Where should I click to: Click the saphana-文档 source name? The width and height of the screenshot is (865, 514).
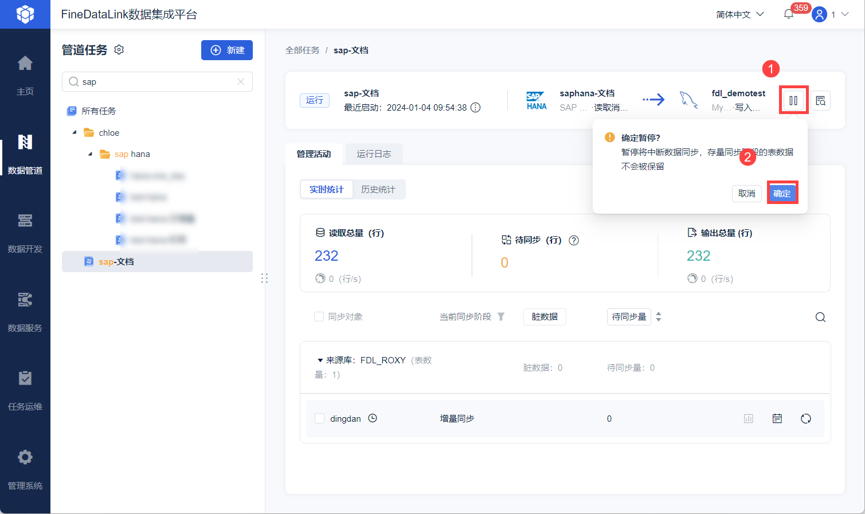pos(587,93)
